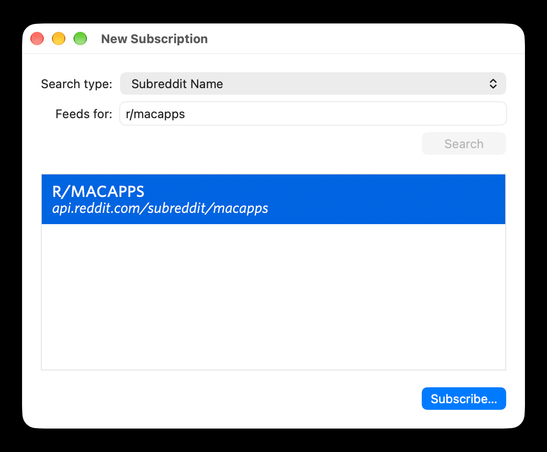Screen dimensions: 547x452
Task: Zoom the window with the green button
Action: tap(80, 39)
